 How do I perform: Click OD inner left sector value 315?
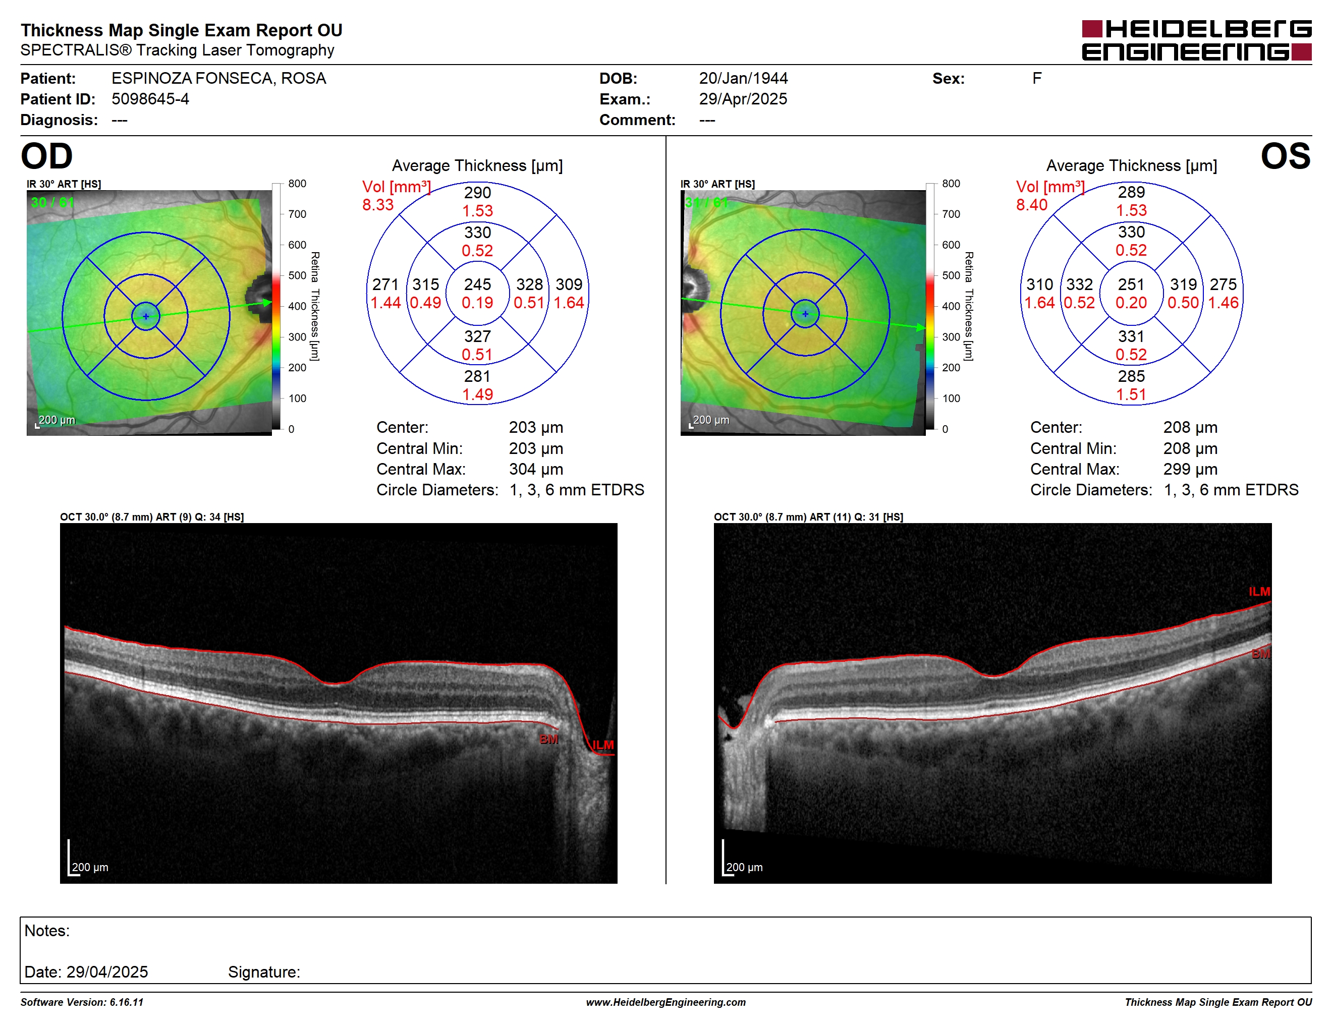click(x=425, y=284)
